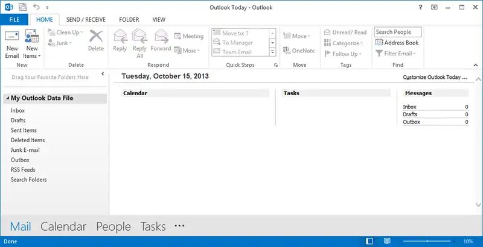
Task: Switch to Reading view in status bar
Action: 387,241
